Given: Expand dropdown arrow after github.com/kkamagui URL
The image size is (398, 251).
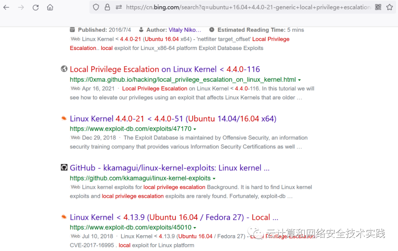Looking at the screenshot, I should coord(214,179).
